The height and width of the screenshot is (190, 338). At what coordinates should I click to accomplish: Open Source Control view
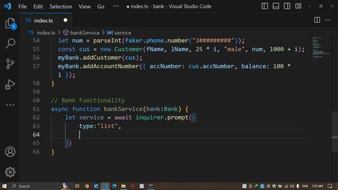click(10, 64)
